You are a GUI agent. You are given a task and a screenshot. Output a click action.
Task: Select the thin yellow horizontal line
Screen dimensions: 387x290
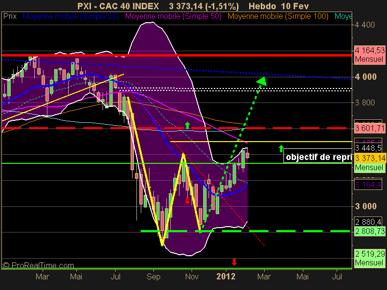pyautogui.click(x=261, y=142)
